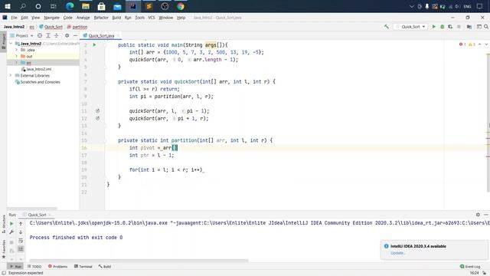490x276 pixels.
Task: Collapse the Java_Intro2 project root
Action: [11, 44]
